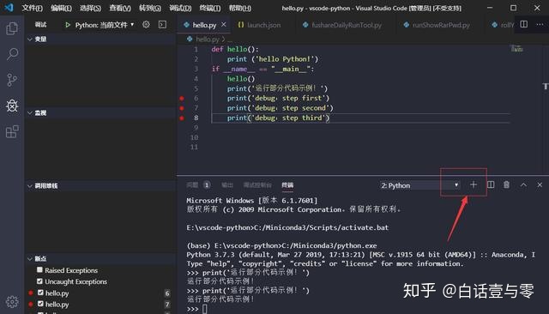Image resolution: width=549 pixels, height=314 pixels.
Task: Collapse the 调用堆栈 (Call Stack) section
Action: point(100,186)
